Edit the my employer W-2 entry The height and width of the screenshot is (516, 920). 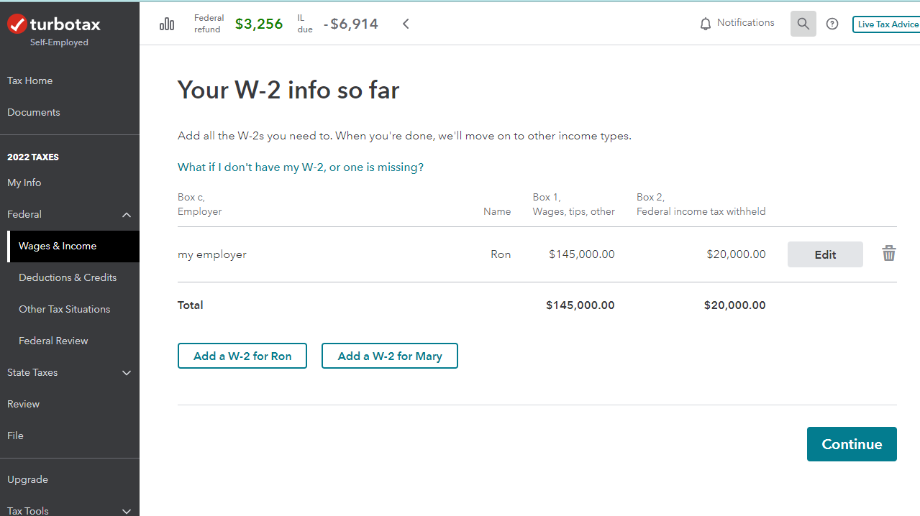tap(825, 254)
